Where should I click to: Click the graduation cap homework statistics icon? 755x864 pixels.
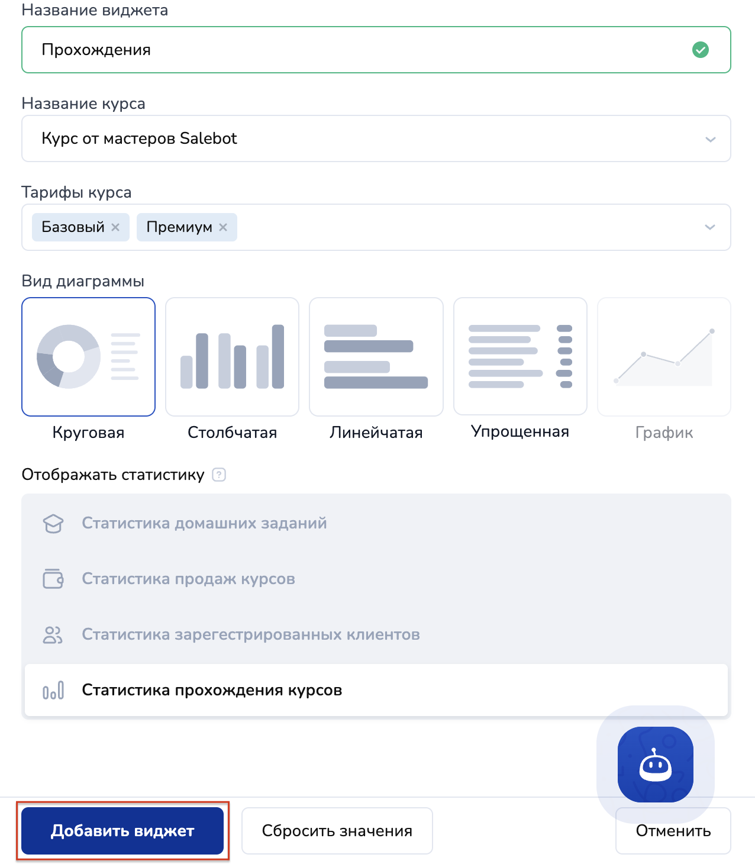click(53, 524)
